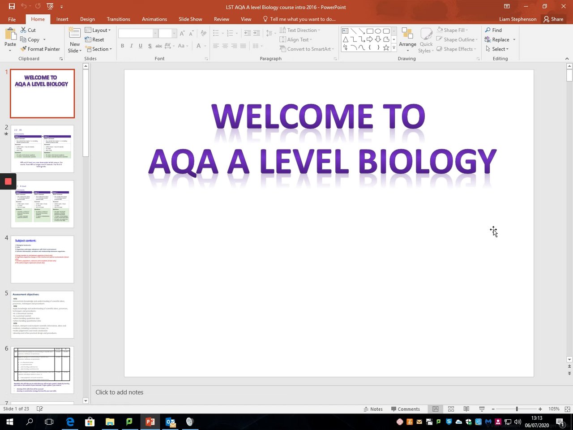Click the Increase Font Size icon
The image size is (573, 430).
[183, 34]
